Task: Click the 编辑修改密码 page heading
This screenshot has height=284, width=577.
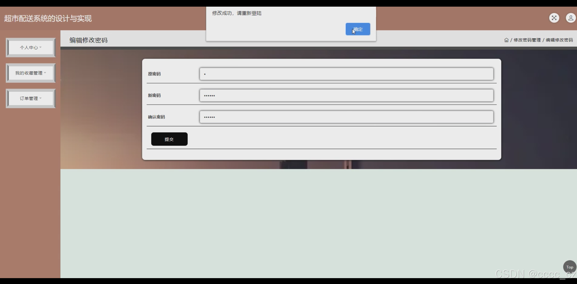Action: 88,40
